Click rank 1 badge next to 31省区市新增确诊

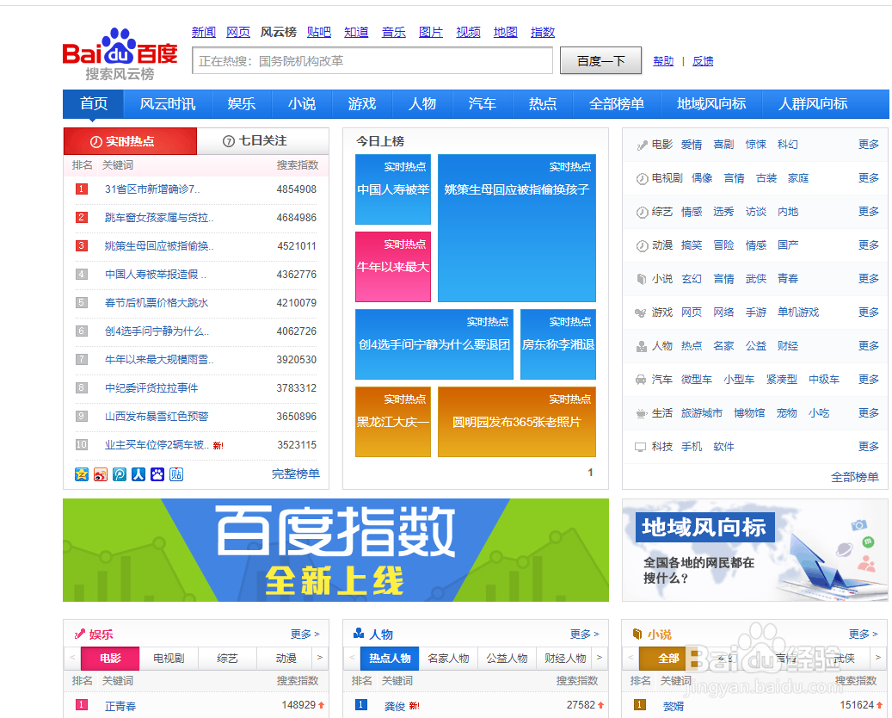[82, 189]
